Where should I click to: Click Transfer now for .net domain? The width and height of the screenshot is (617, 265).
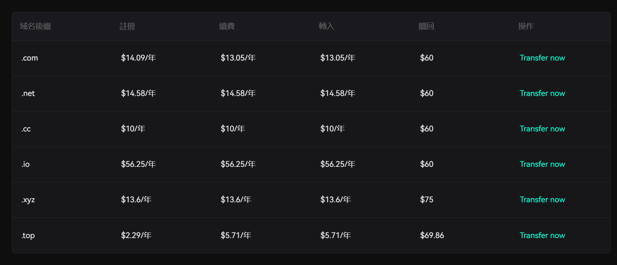[542, 93]
